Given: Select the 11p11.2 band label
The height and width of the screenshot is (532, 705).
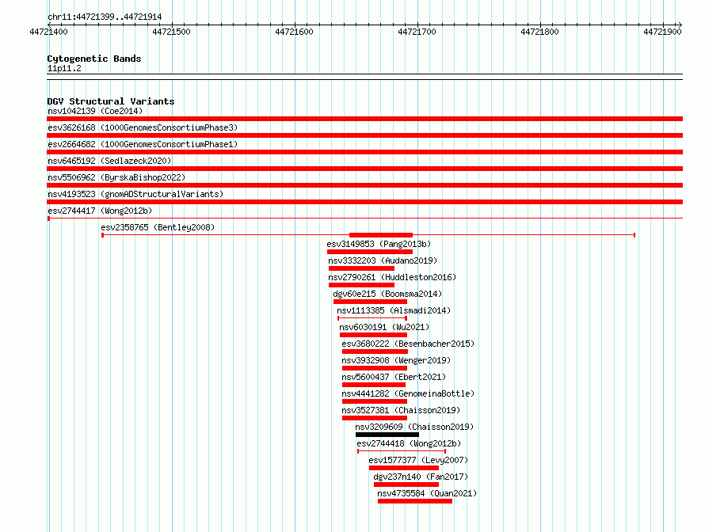Looking at the screenshot, I should [64, 68].
